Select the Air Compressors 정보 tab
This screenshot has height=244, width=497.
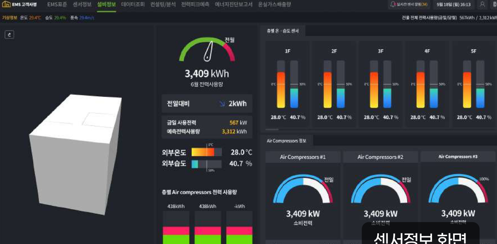pos(286,141)
